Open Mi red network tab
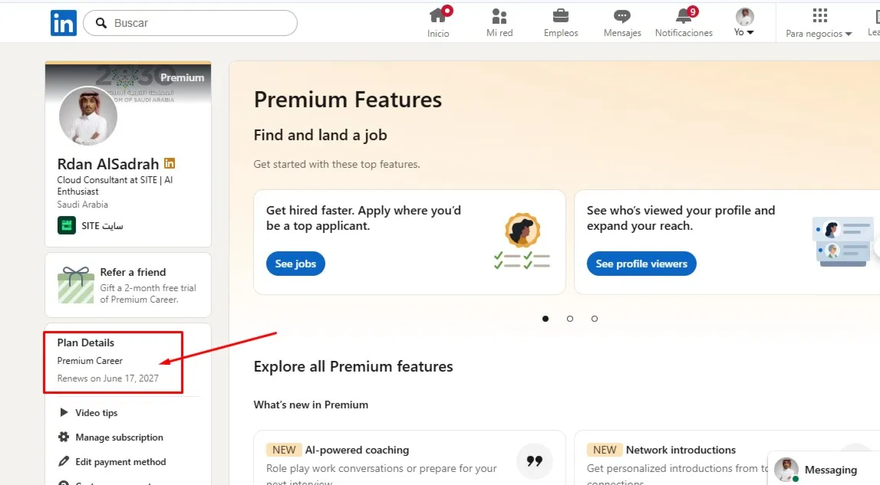The width and height of the screenshot is (880, 485). point(499,22)
